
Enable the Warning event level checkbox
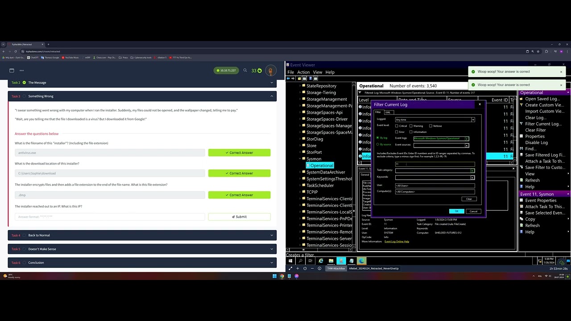(411, 126)
